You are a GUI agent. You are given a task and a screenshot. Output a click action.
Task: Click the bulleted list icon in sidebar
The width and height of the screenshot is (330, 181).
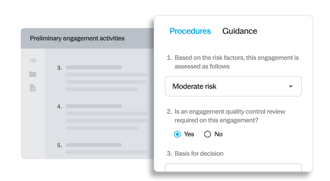point(33,61)
